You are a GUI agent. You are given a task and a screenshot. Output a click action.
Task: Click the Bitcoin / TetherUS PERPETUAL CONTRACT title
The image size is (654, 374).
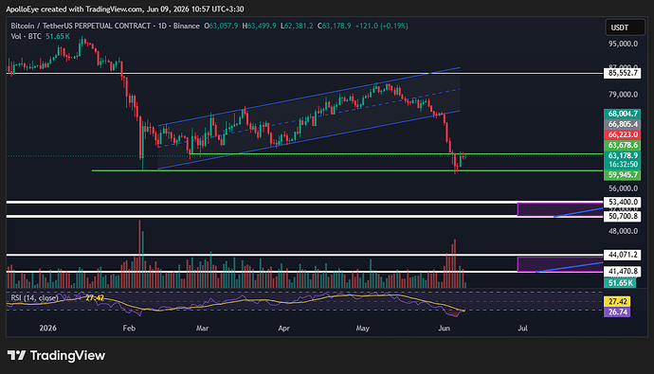[x=81, y=26]
